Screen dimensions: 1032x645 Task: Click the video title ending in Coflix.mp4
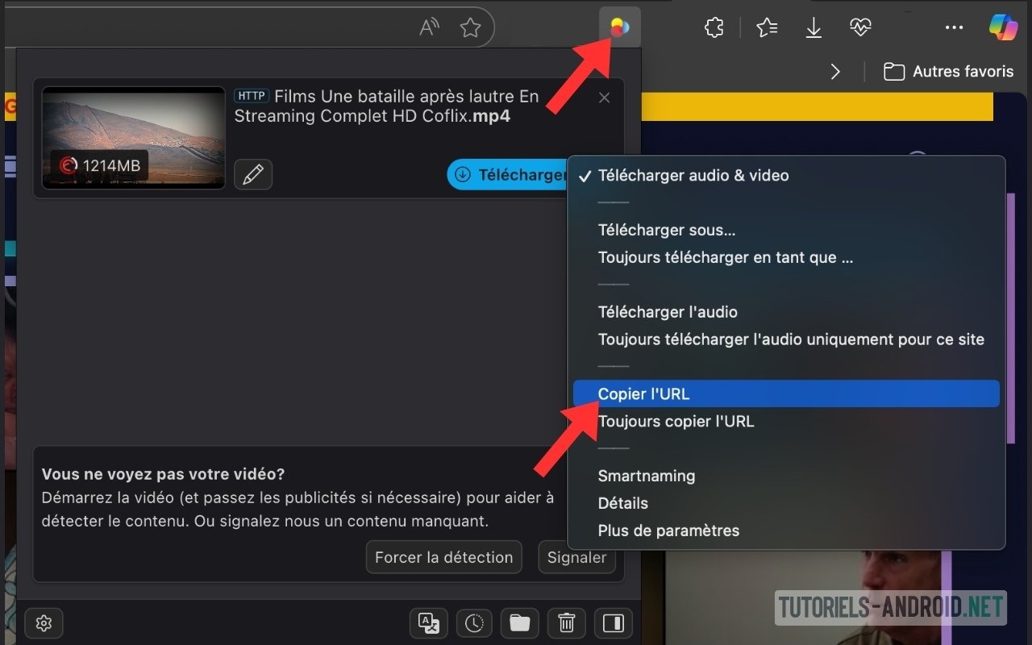(x=387, y=106)
